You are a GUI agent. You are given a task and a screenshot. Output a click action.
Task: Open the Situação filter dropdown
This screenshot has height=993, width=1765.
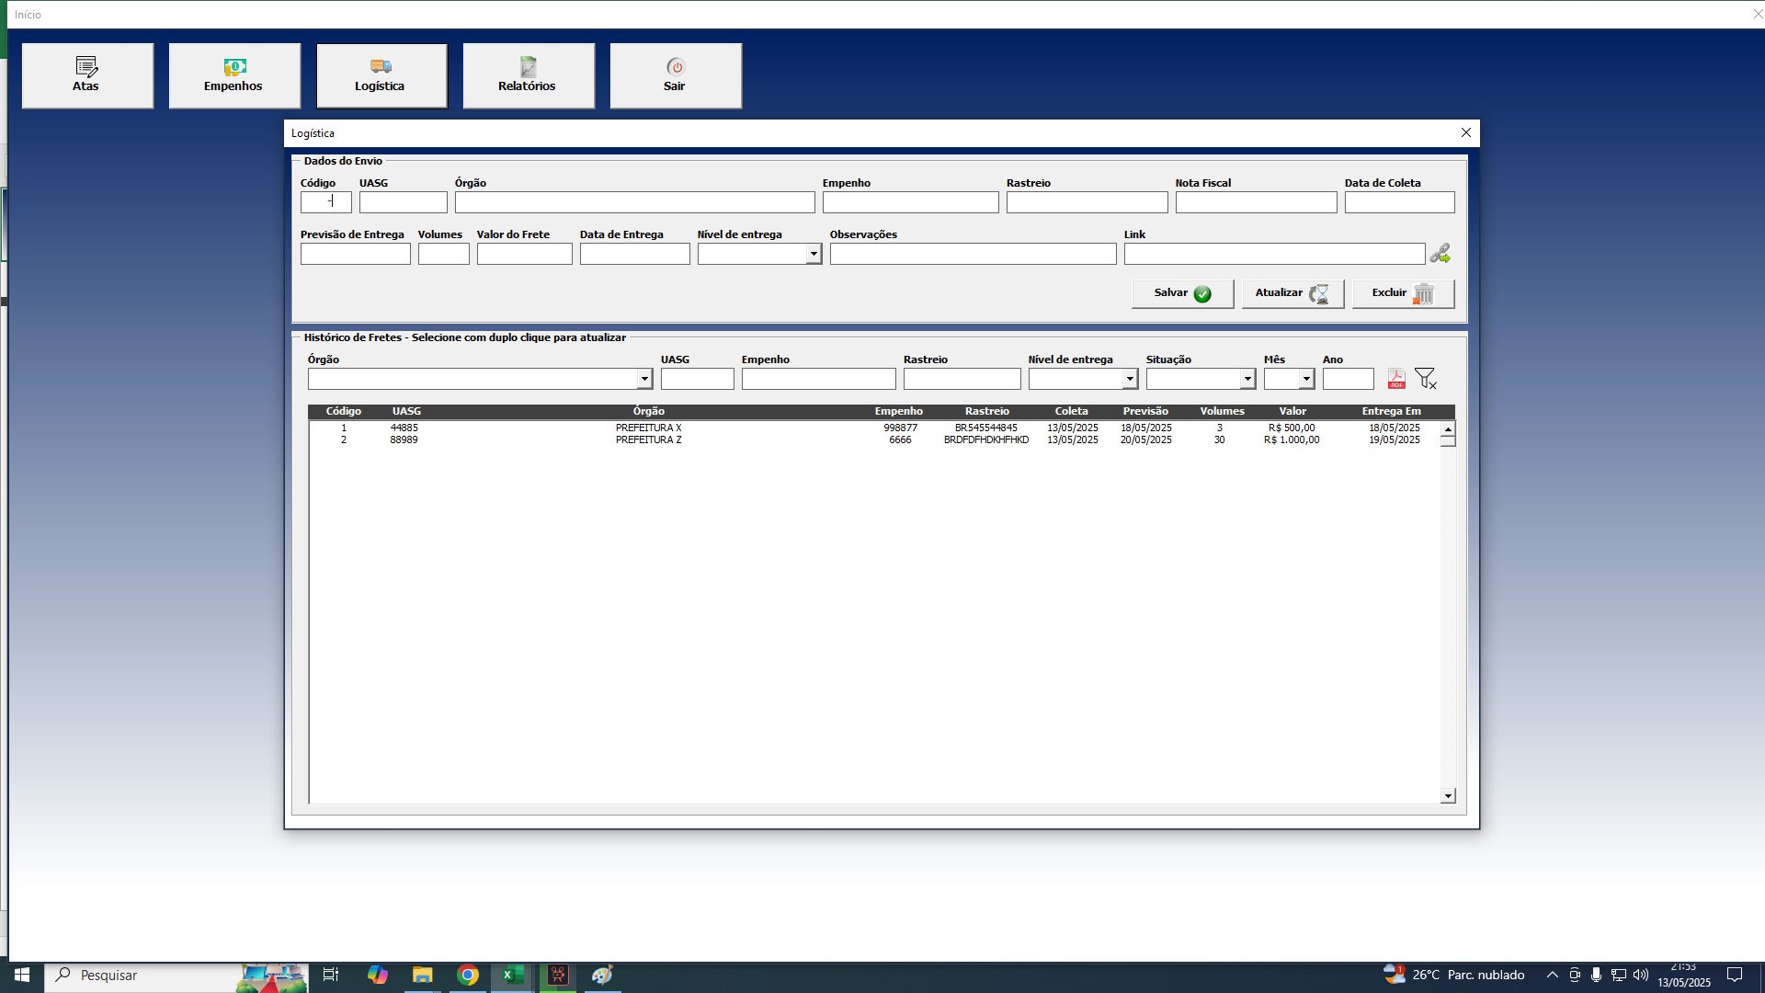[x=1247, y=379]
